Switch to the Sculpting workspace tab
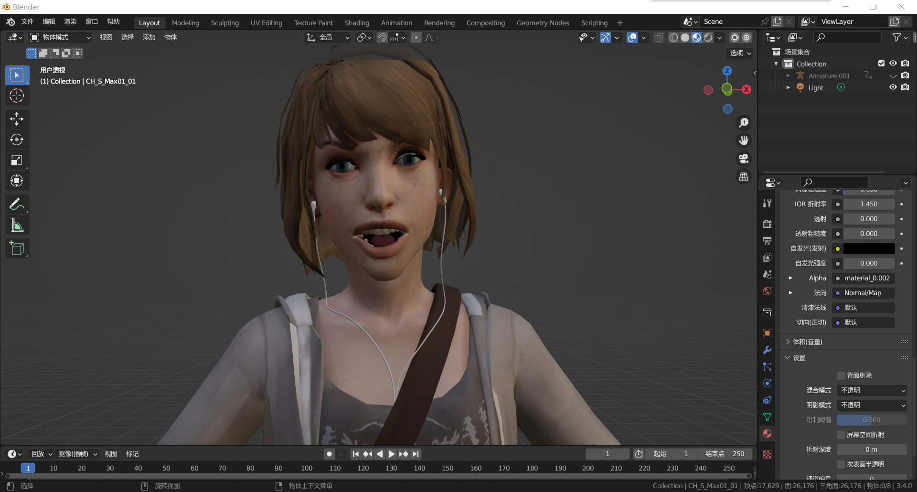 point(224,22)
